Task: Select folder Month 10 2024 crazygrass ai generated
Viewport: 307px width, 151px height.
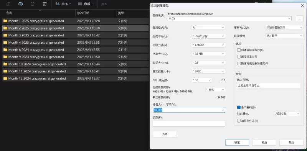Action: coord(76,64)
